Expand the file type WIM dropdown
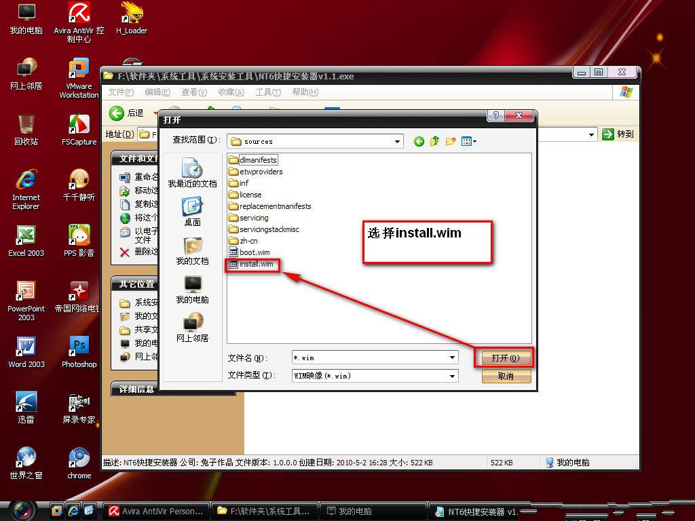This screenshot has width=695, height=521. click(453, 375)
